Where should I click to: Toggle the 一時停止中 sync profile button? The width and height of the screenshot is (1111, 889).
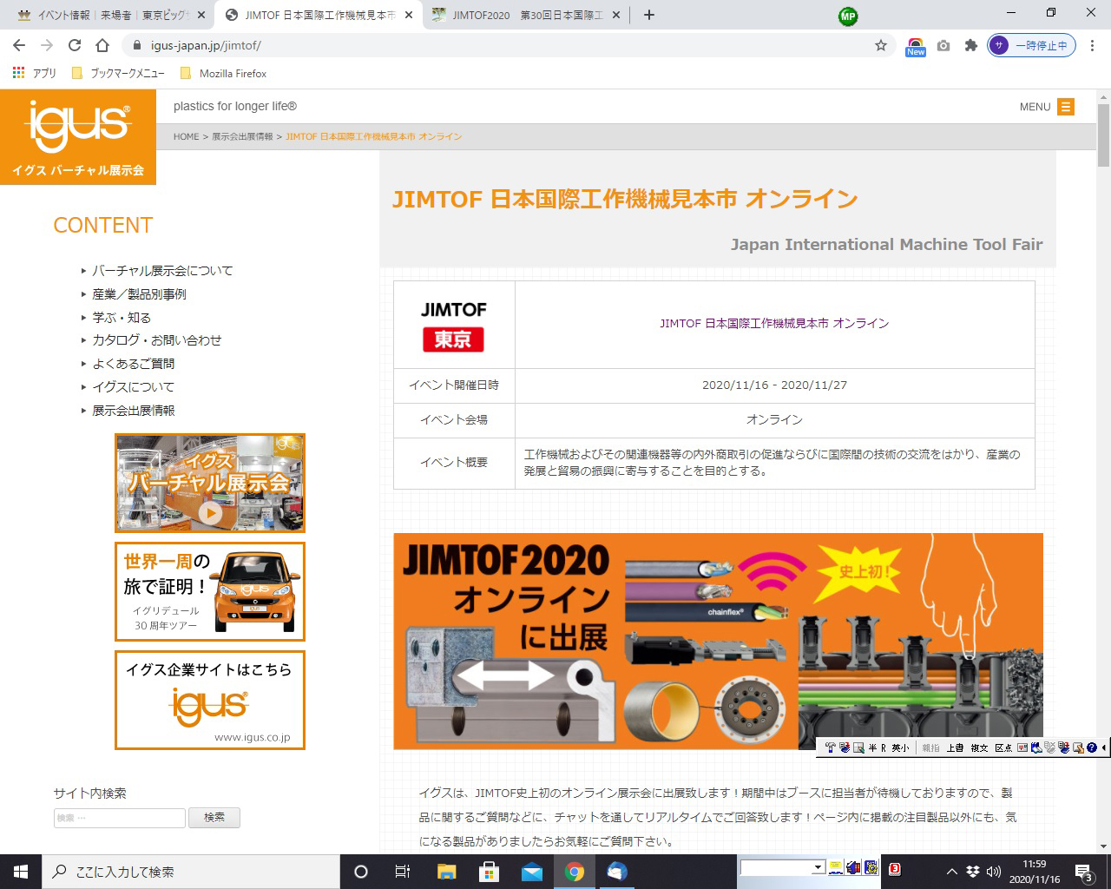tap(1032, 45)
